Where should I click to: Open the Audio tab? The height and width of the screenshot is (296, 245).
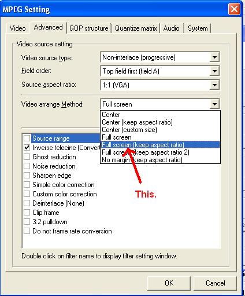(x=172, y=28)
